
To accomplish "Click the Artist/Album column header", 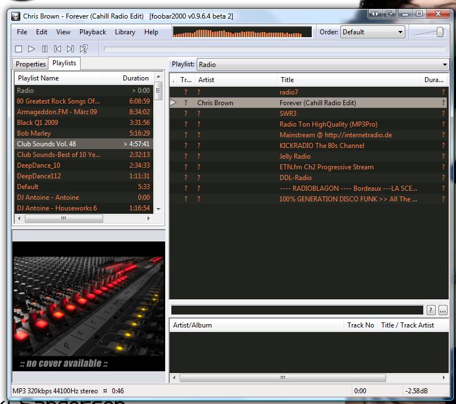I will [257, 325].
